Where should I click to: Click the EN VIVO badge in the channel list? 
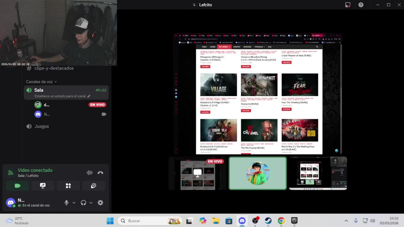tap(97, 105)
